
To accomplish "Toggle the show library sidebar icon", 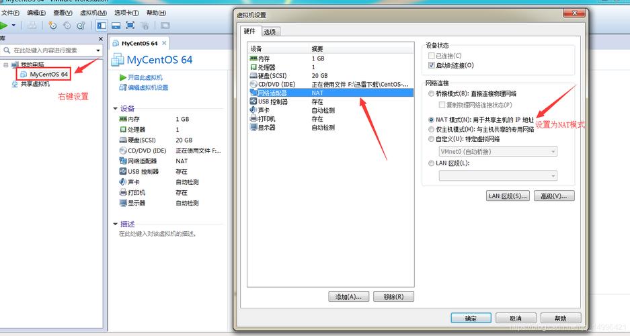I will [x=102, y=26].
